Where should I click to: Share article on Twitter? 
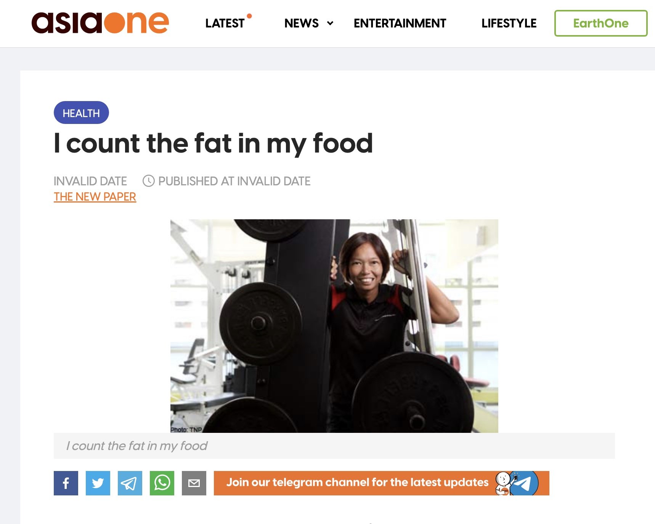[x=98, y=483]
